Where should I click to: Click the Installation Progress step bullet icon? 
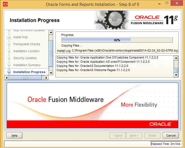(9, 72)
